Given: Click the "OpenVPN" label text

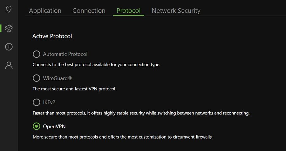Looking at the screenshot, I should point(54,127).
